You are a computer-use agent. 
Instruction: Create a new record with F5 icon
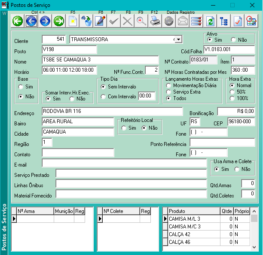73,21
